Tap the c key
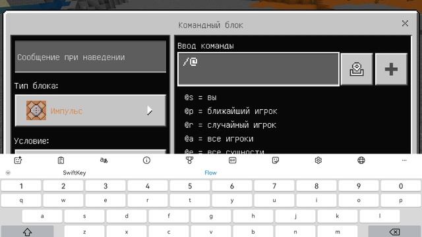 point(169,231)
